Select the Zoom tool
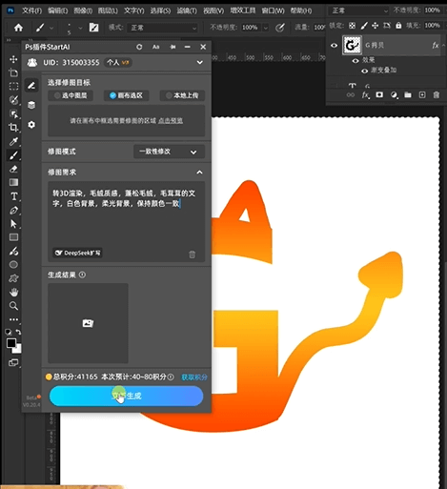 pyautogui.click(x=13, y=306)
